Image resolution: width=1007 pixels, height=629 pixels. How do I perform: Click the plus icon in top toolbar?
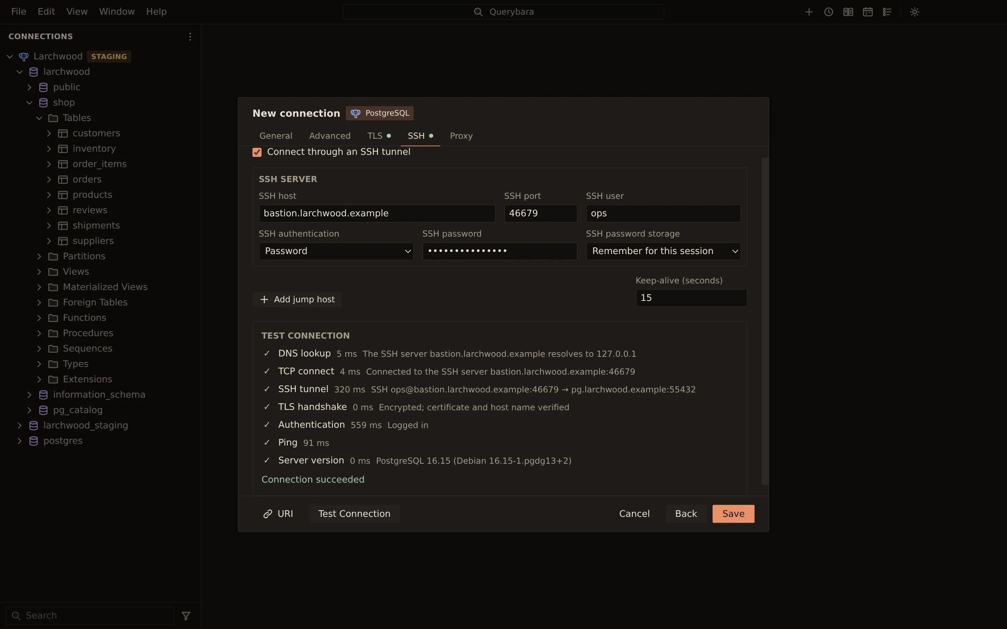[808, 12]
